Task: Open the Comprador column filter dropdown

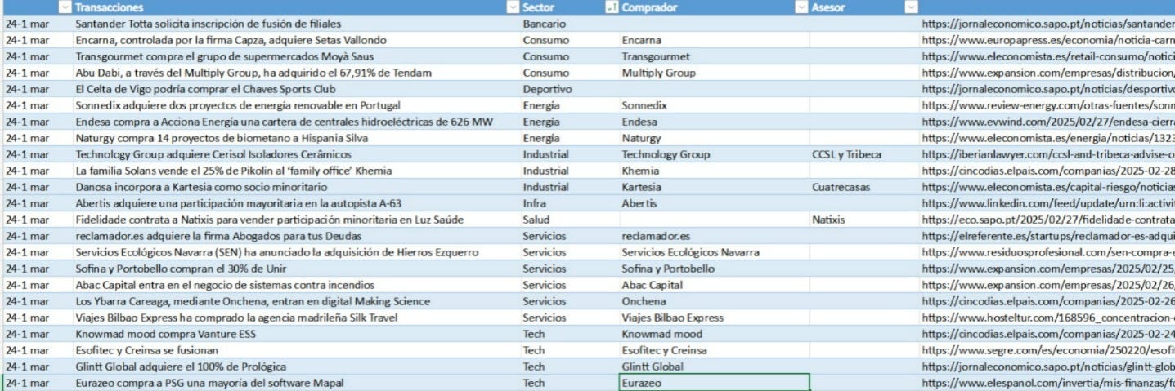Action: [801, 7]
